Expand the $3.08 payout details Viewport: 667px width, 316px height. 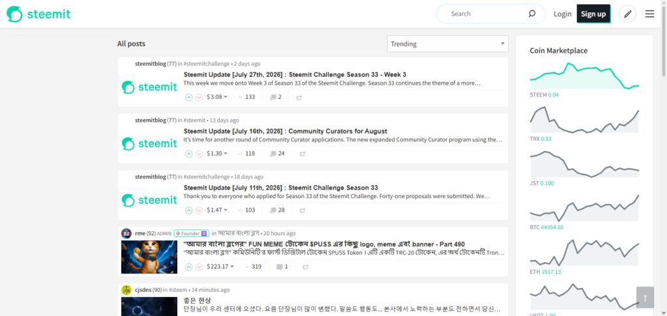click(217, 97)
